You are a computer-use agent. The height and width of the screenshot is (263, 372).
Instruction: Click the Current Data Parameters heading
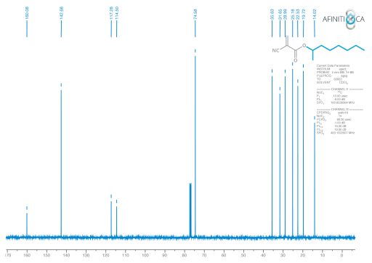[333, 65]
